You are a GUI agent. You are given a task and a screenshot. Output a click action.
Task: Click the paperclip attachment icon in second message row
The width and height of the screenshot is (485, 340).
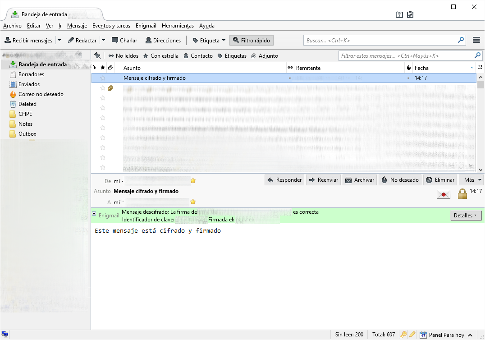(x=110, y=88)
